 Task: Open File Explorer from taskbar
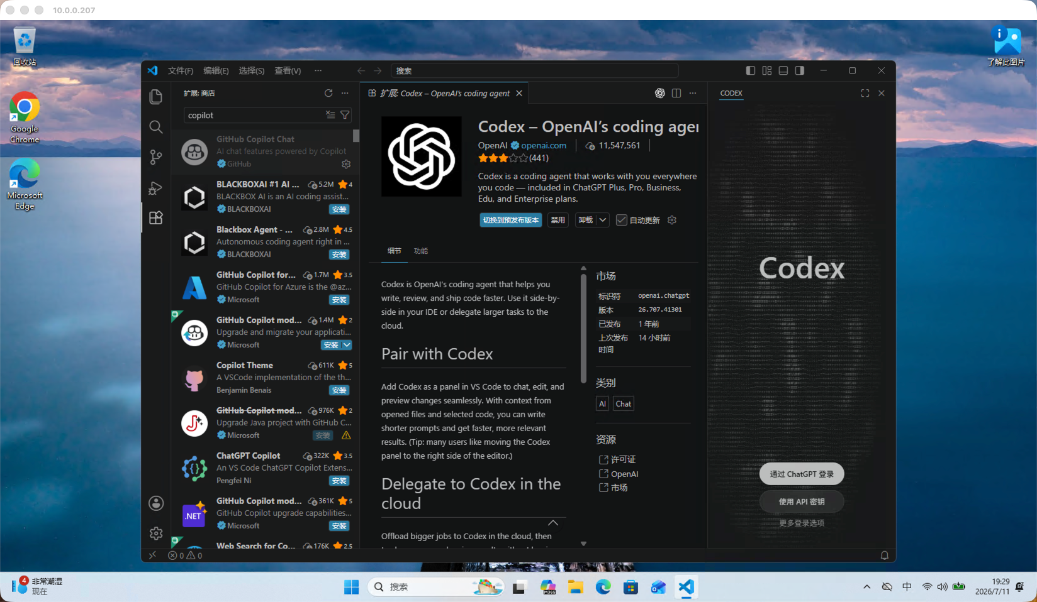pos(576,588)
